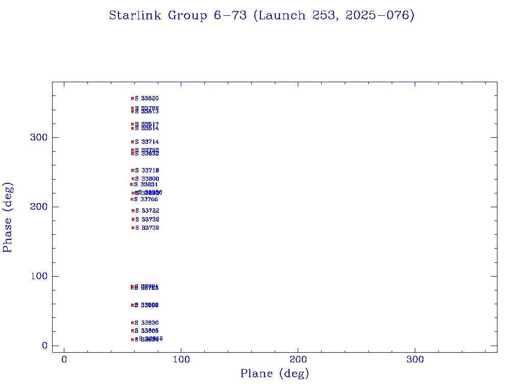Click the red marker beside S 33831
This screenshot has width=523, height=392.
point(131,184)
